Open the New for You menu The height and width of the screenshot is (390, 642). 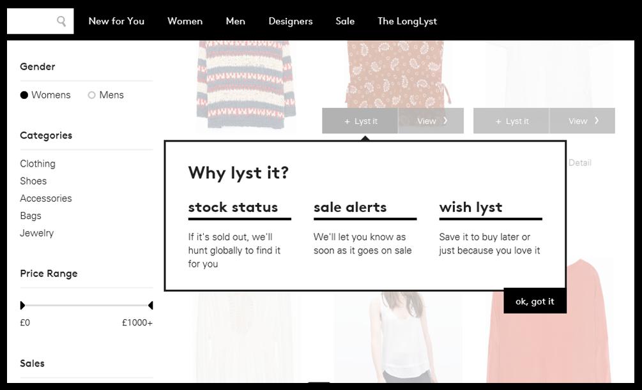click(116, 21)
